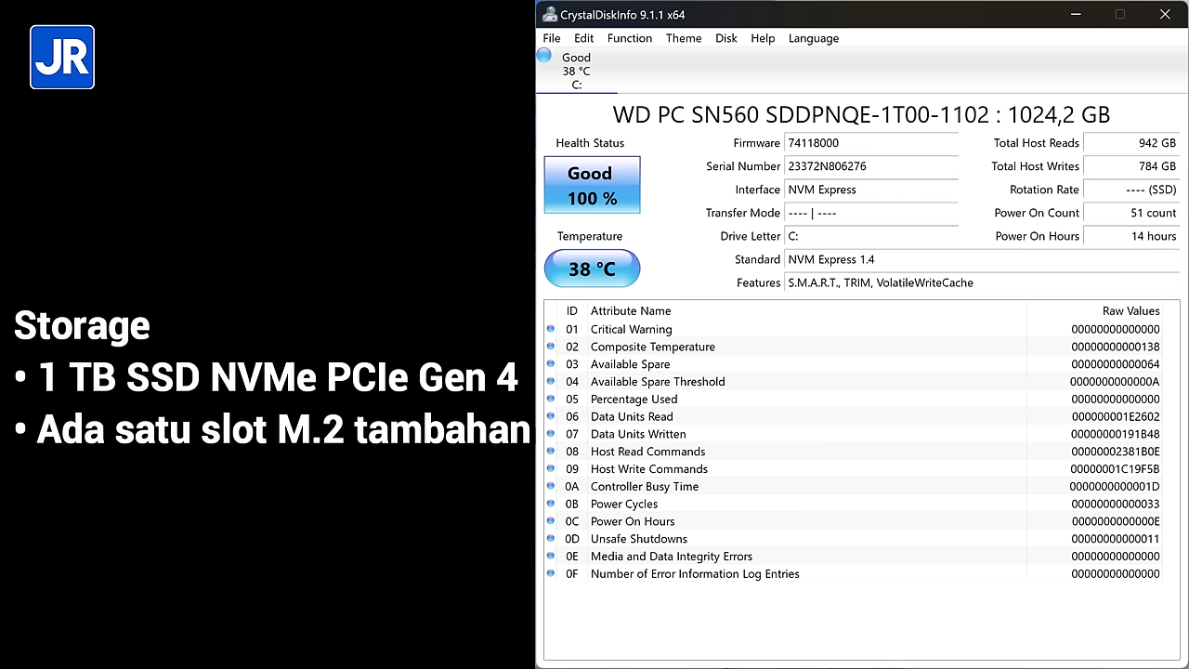Select the Percentage Used attribute name
Screen dimensions: 1189x669
(634, 399)
